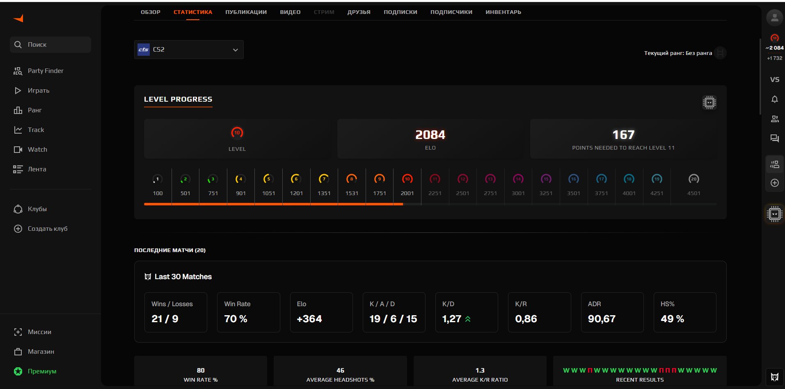Image resolution: width=785 pixels, height=389 pixels.
Task: Open Миссии in the sidebar
Action: (x=39, y=332)
